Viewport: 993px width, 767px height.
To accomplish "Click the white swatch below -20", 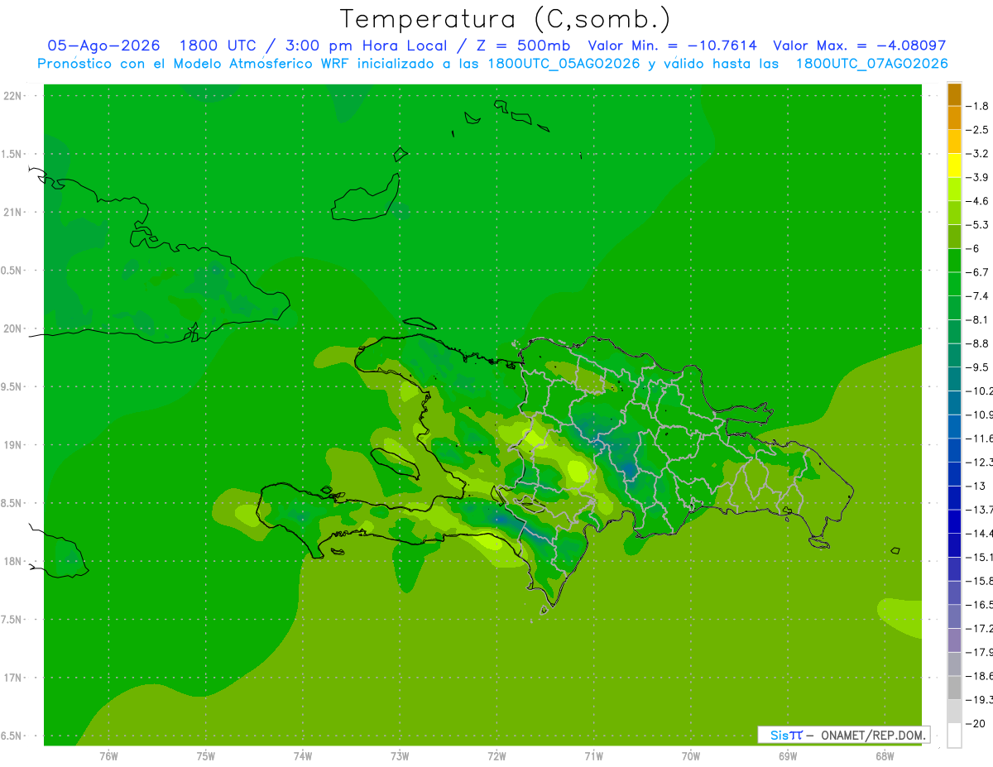I will (x=954, y=736).
